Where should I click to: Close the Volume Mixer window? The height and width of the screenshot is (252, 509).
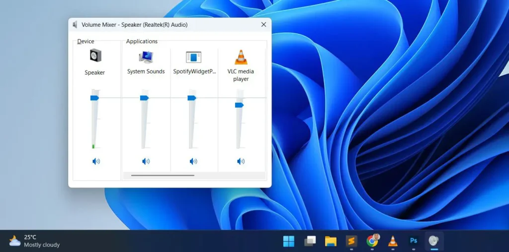[x=263, y=25]
